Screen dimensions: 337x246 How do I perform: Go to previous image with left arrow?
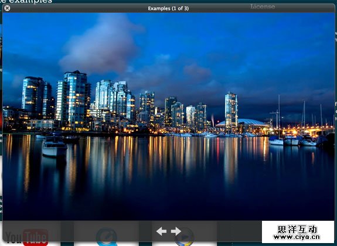point(161,231)
